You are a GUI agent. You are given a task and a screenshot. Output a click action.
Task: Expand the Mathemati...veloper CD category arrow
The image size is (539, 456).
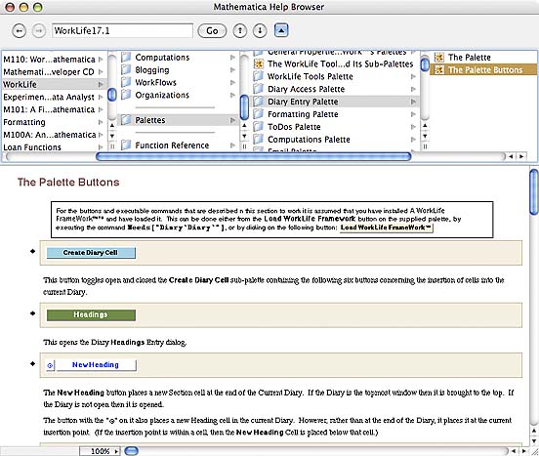(101, 72)
